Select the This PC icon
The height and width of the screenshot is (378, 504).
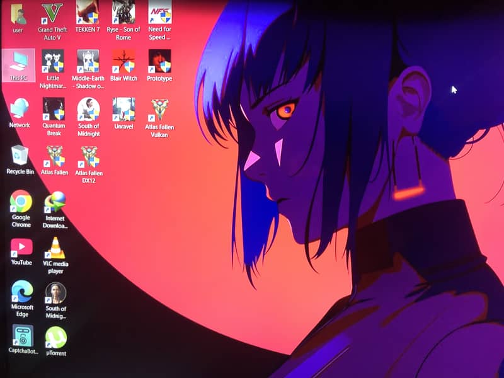pyautogui.click(x=18, y=61)
